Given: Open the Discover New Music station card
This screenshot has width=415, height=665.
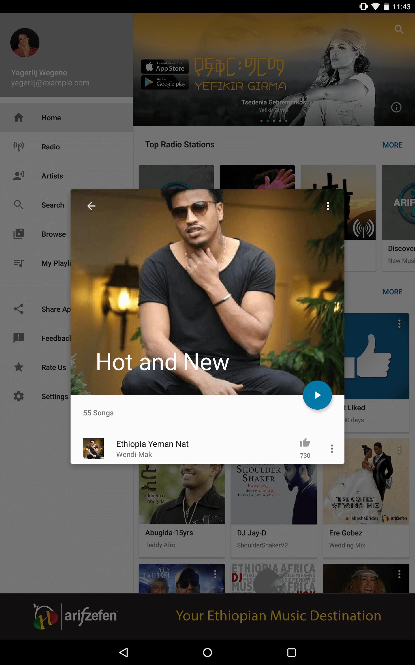Looking at the screenshot, I should (x=398, y=218).
